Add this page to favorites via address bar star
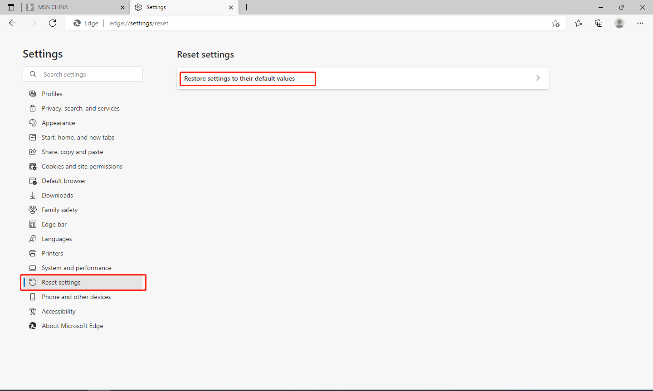Viewport: 653px width, 391px height. pos(556,23)
